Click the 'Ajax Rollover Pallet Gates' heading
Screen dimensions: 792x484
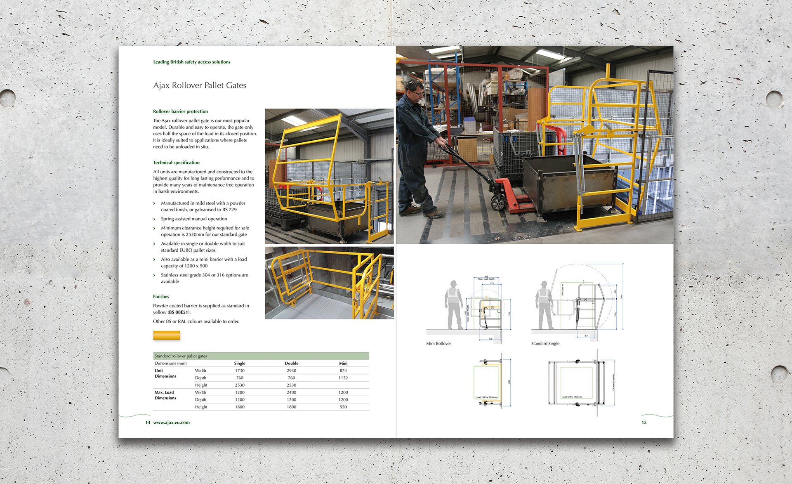pos(200,85)
